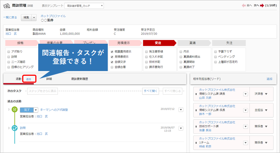Open the dropdown arrow on 我妻 長治 card
Viewport: 280px width, 153px height.
(245, 126)
